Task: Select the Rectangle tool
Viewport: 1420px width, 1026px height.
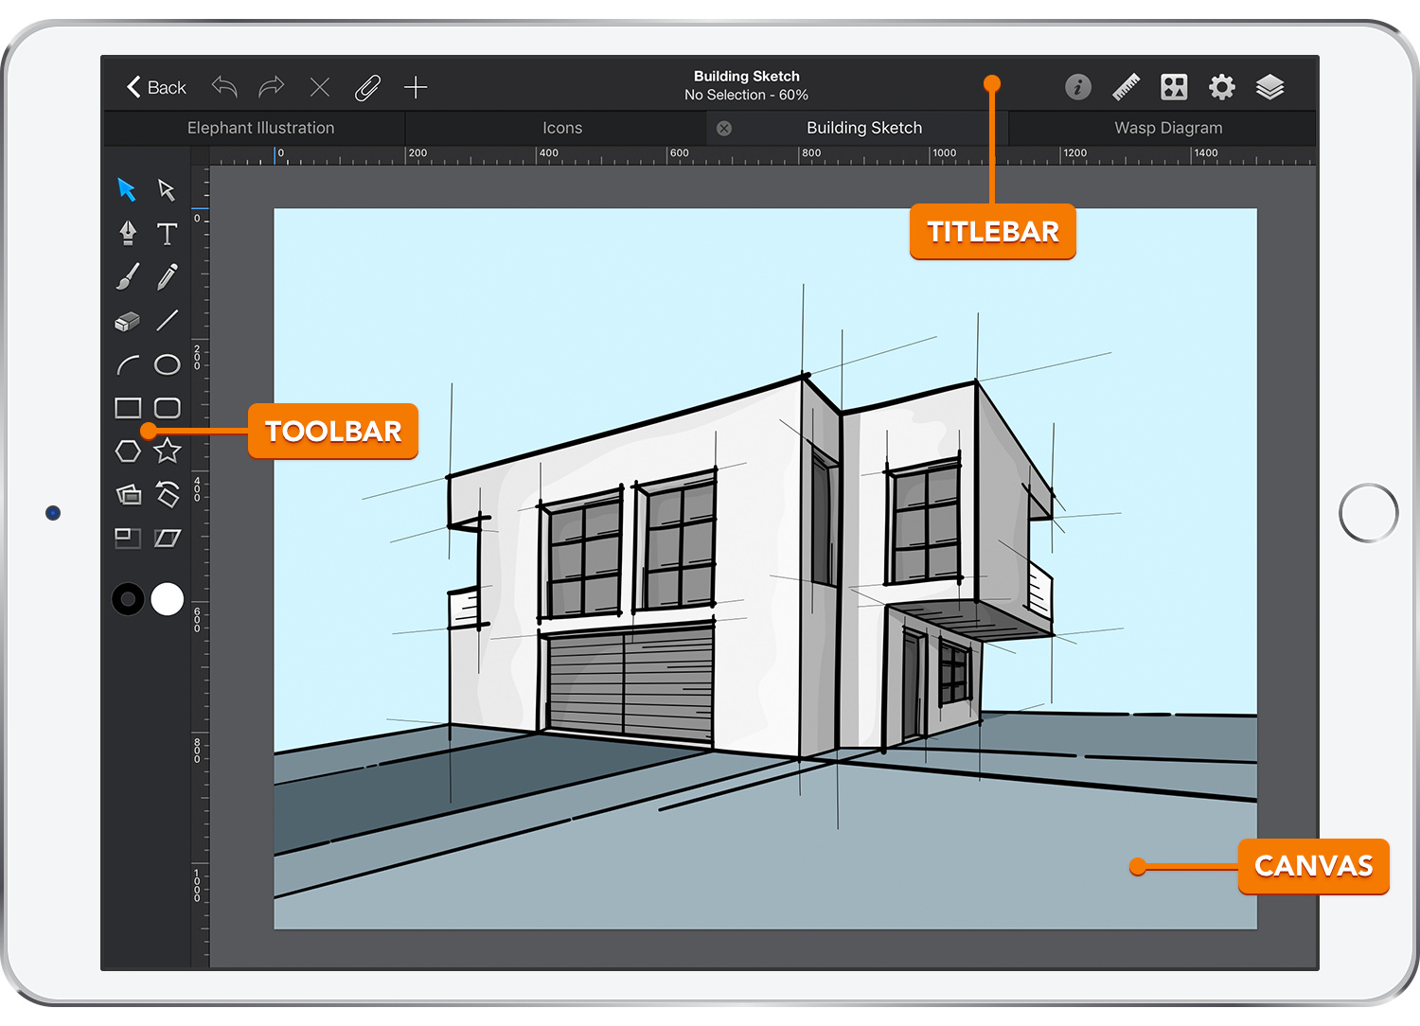Action: coord(128,408)
